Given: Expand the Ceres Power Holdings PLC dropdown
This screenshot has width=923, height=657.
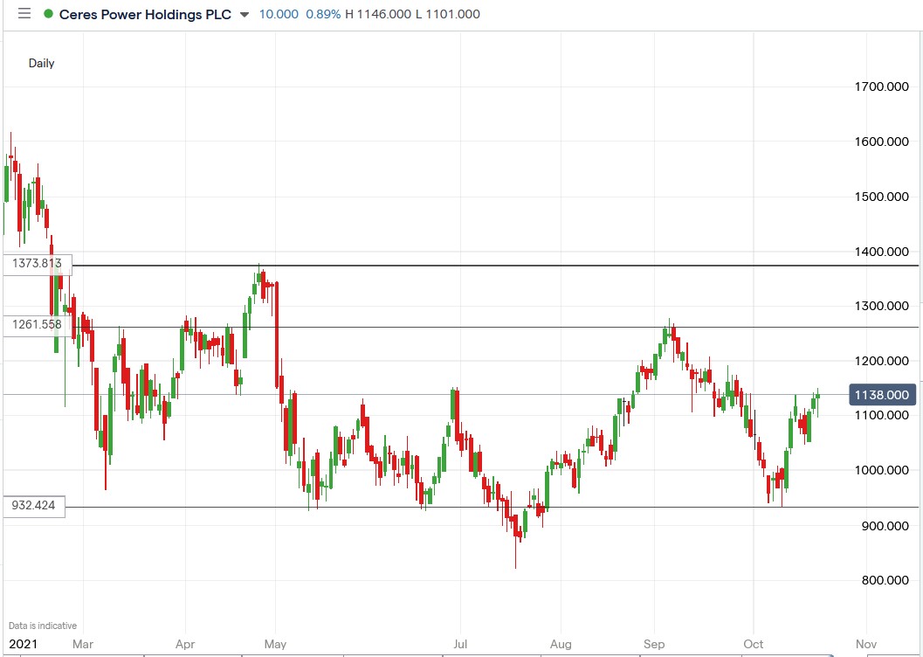Looking at the screenshot, I should pos(243,14).
